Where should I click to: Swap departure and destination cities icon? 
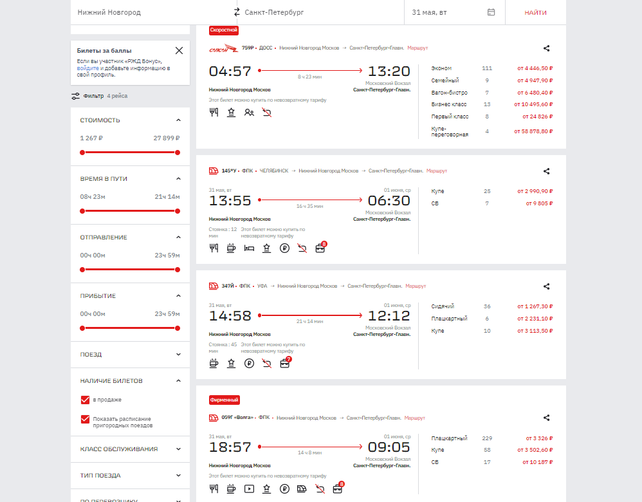coord(237,12)
